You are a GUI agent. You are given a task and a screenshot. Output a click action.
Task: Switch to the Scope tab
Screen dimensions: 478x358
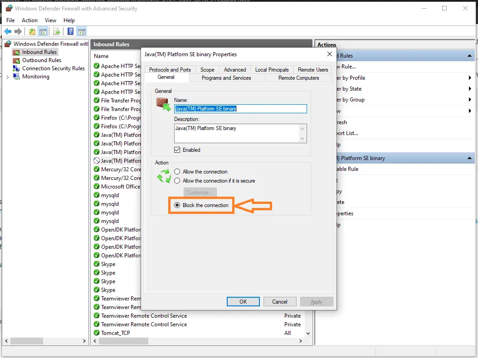(x=207, y=69)
